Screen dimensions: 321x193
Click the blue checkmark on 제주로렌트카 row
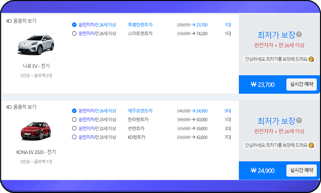pyautogui.click(x=74, y=111)
